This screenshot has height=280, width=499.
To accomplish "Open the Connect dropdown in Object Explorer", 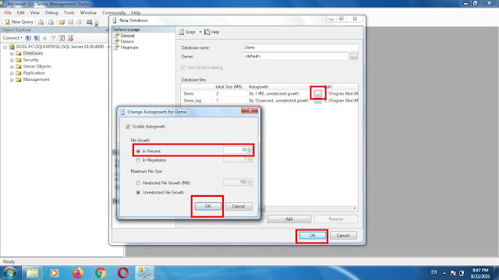I will click(12, 38).
